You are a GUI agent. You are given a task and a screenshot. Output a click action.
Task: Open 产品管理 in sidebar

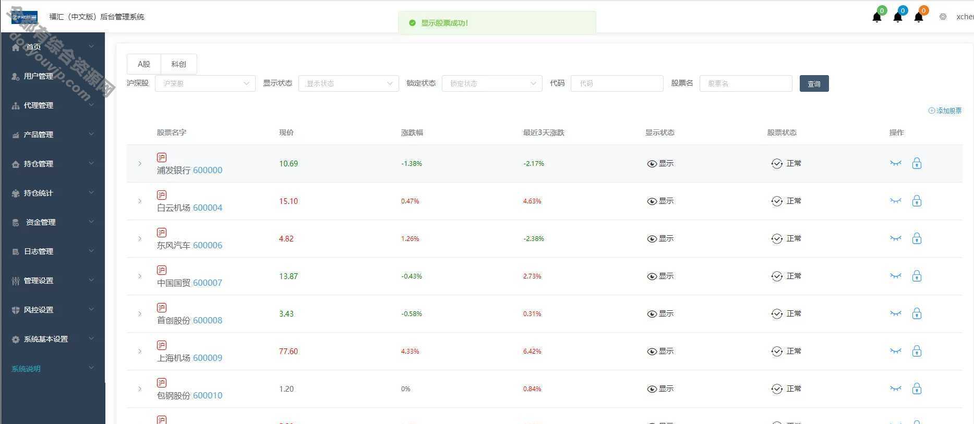pos(52,135)
